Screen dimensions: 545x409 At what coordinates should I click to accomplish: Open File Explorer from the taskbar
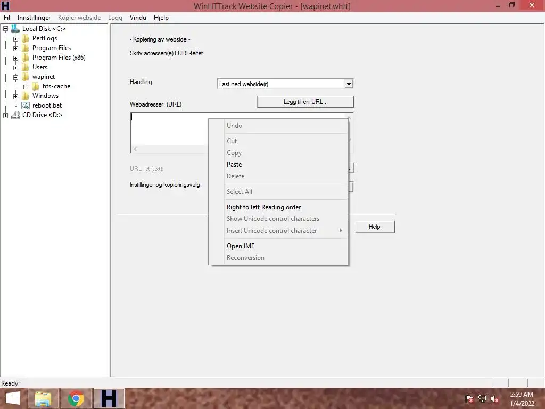click(43, 398)
